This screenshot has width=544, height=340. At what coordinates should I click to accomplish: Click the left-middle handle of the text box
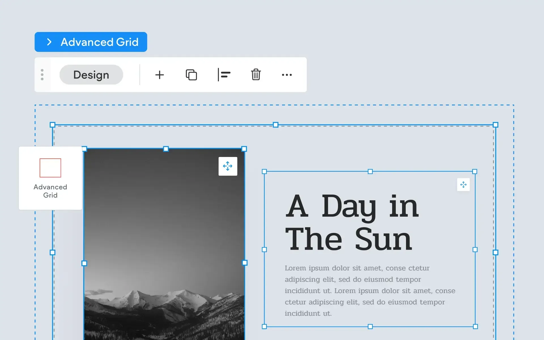pos(264,250)
